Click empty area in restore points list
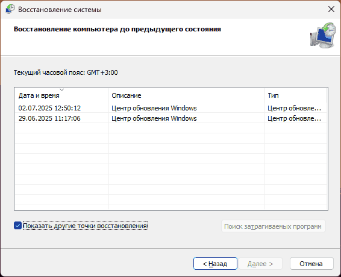The image size is (341, 277). 170,165
